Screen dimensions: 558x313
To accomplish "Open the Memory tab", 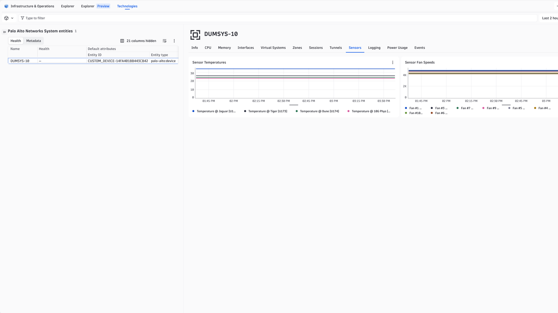I will pos(224,48).
